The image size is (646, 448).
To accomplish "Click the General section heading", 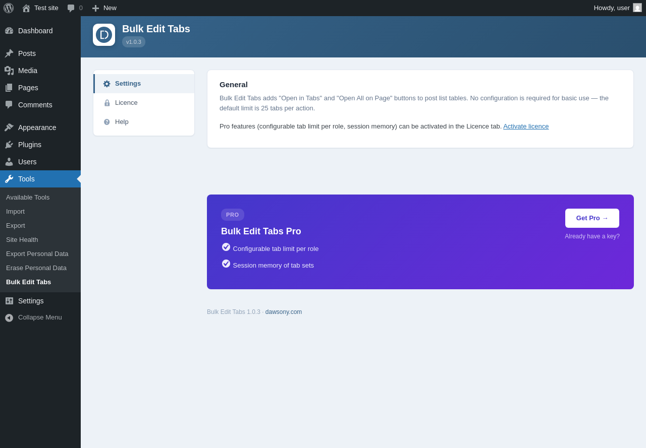I will click(234, 85).
